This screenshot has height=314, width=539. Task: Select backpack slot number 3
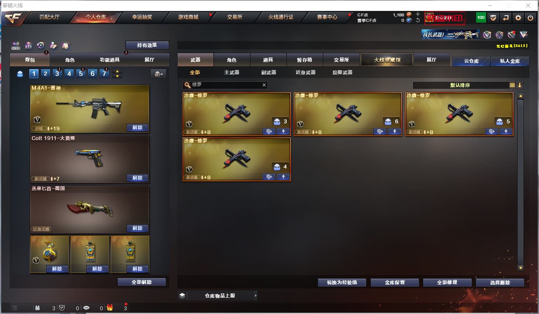(57, 74)
